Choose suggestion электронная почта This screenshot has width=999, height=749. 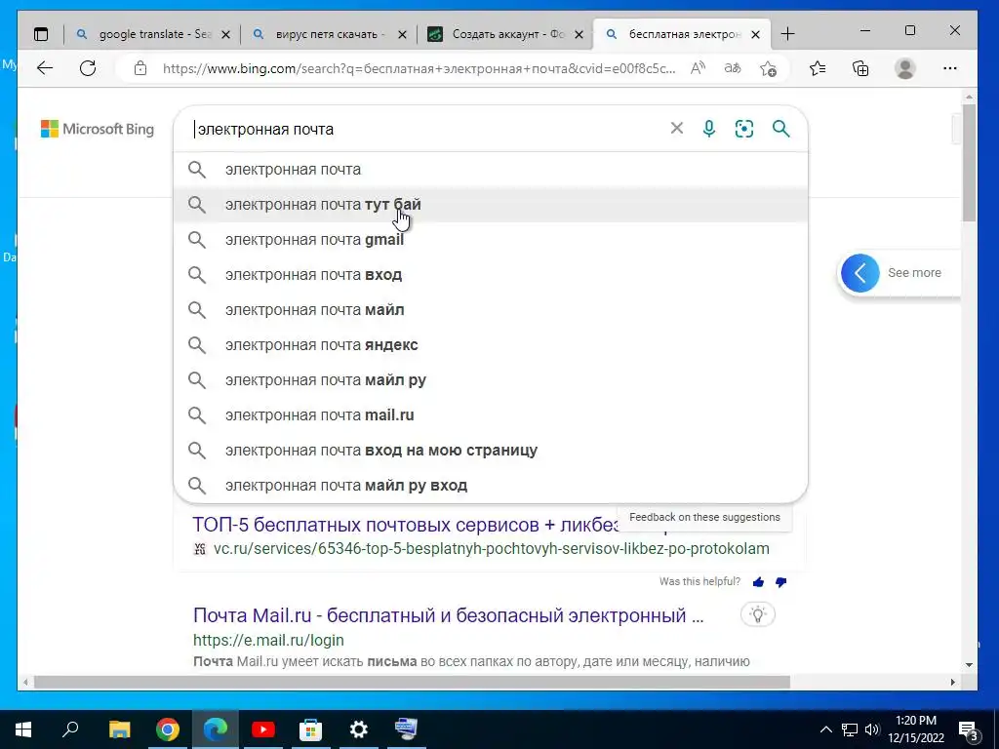pyautogui.click(x=491, y=170)
